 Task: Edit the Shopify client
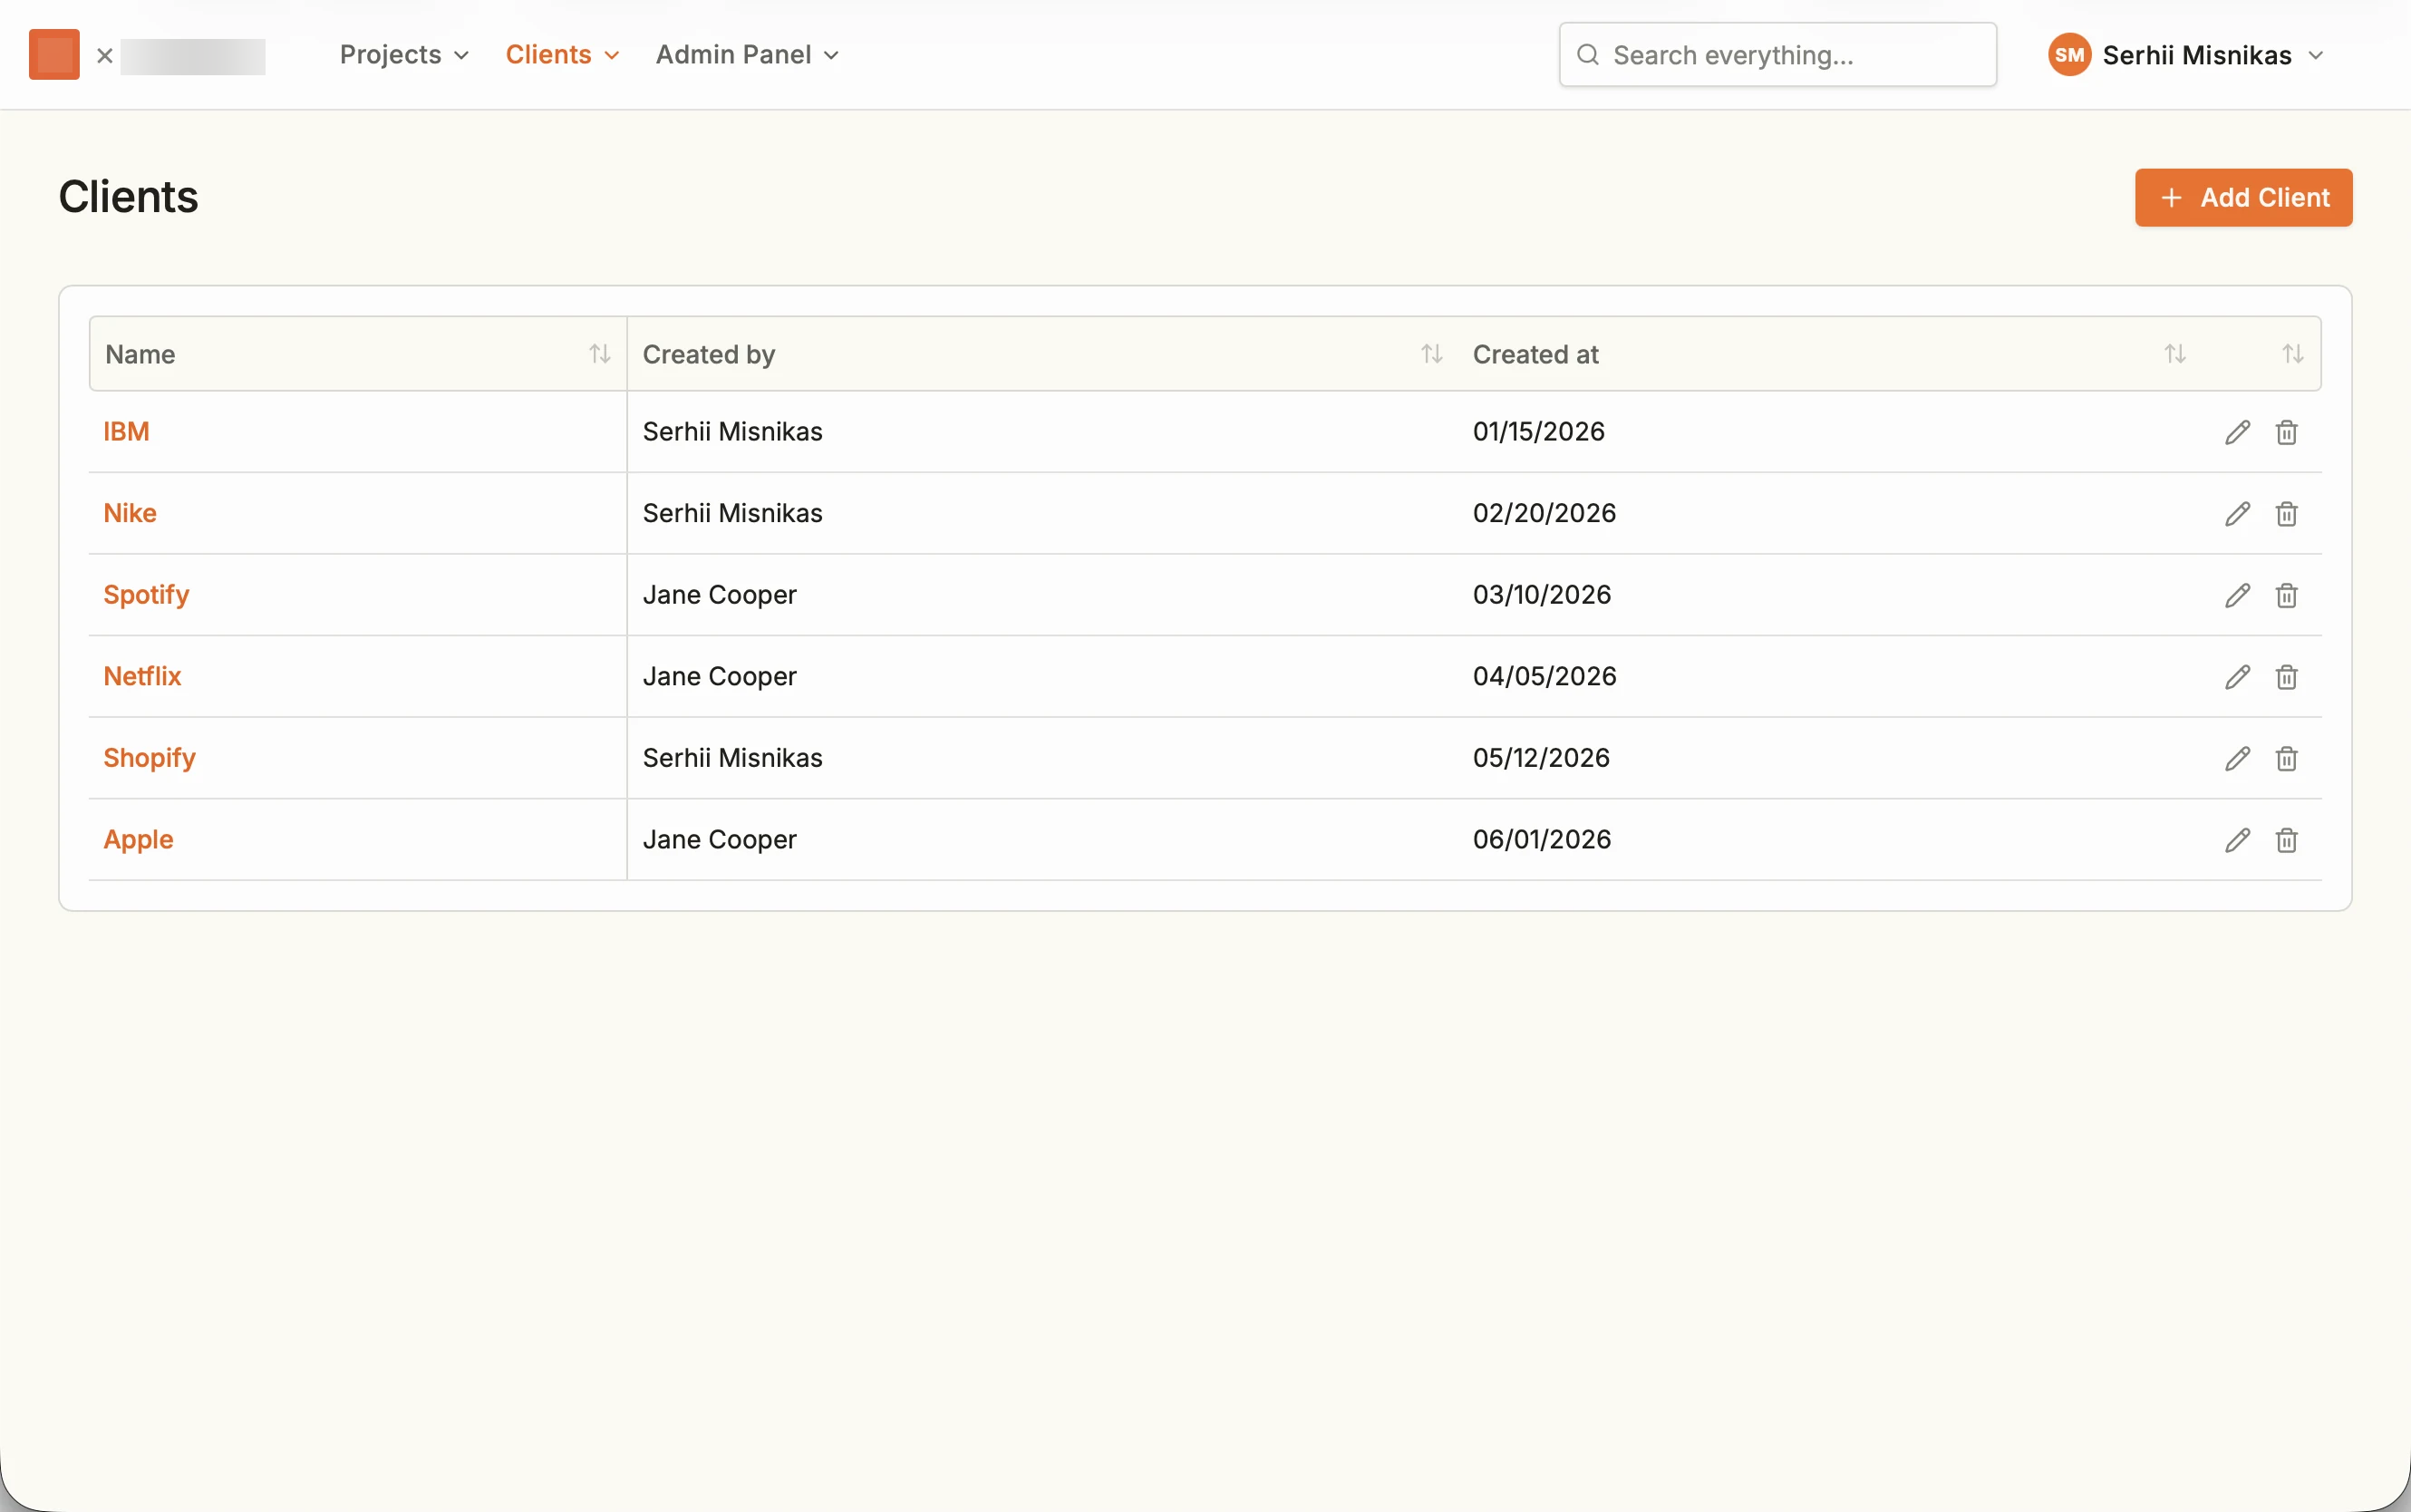pos(2237,759)
